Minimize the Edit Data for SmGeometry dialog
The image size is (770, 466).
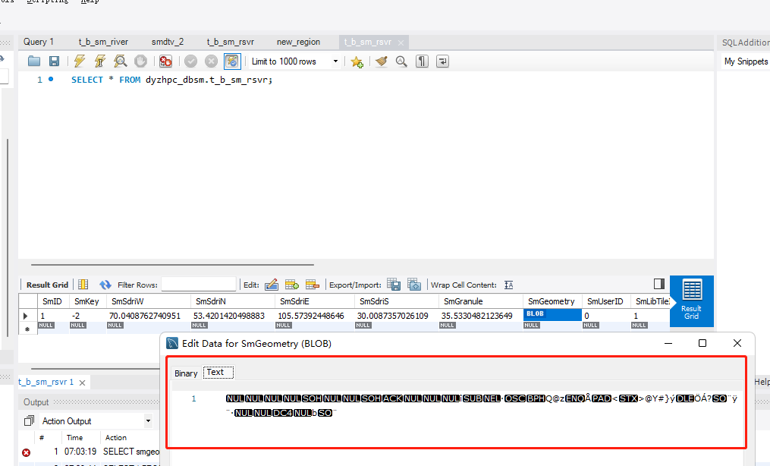(x=668, y=343)
